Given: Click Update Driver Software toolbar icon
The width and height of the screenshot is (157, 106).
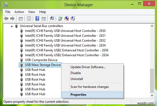Looking at the screenshot, I should tap(60, 18).
